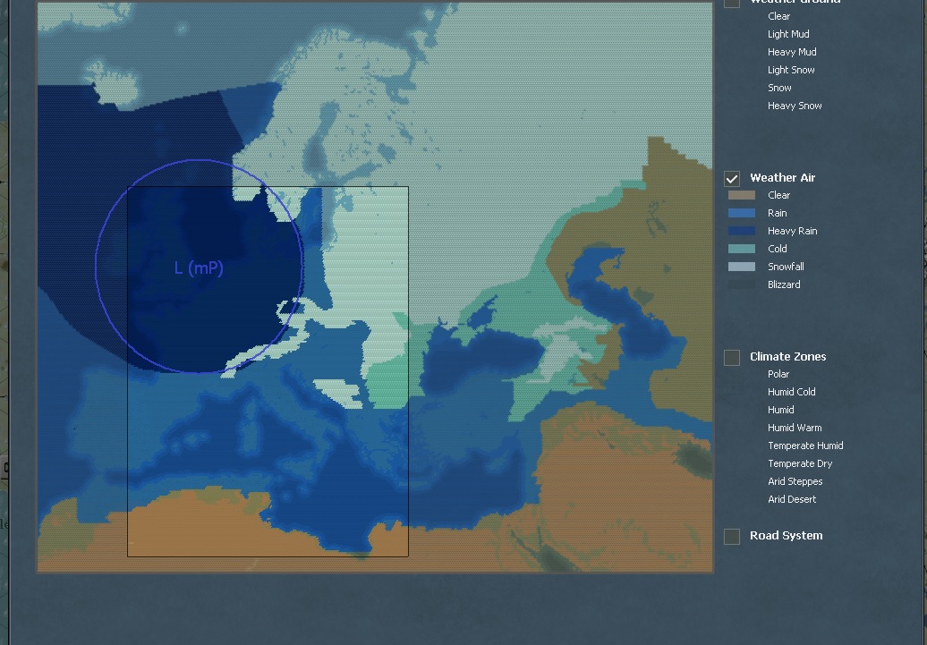Viewport: 927px width, 645px height.
Task: Click the Humid Cold climate entry
Action: tap(792, 392)
